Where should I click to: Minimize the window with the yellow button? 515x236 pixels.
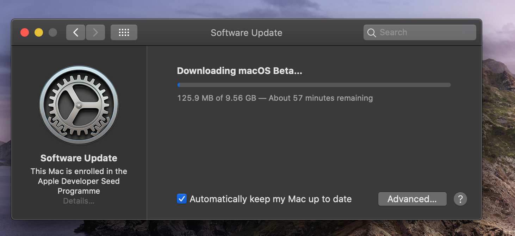pos(39,32)
